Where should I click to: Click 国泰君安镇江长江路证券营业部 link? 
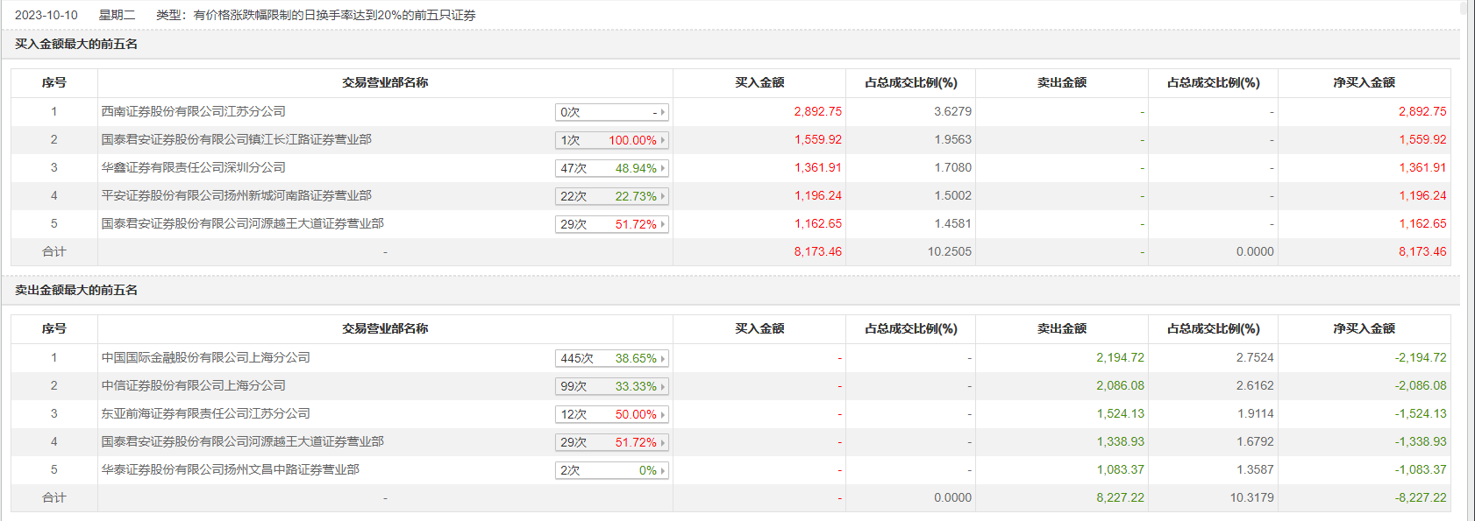(236, 139)
